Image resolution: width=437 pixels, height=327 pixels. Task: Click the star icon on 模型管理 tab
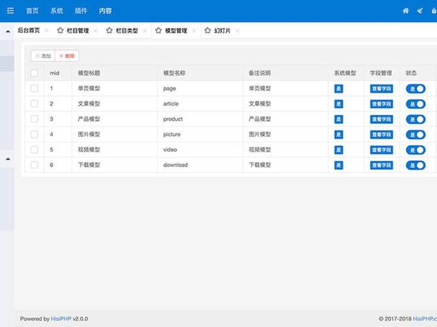(158, 31)
